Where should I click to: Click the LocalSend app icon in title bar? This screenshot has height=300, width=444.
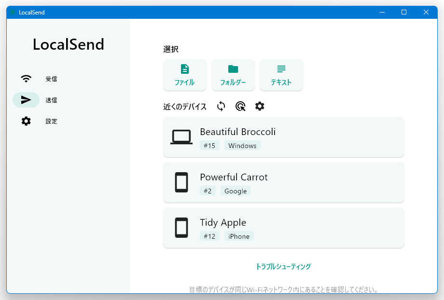pyautogui.click(x=13, y=12)
